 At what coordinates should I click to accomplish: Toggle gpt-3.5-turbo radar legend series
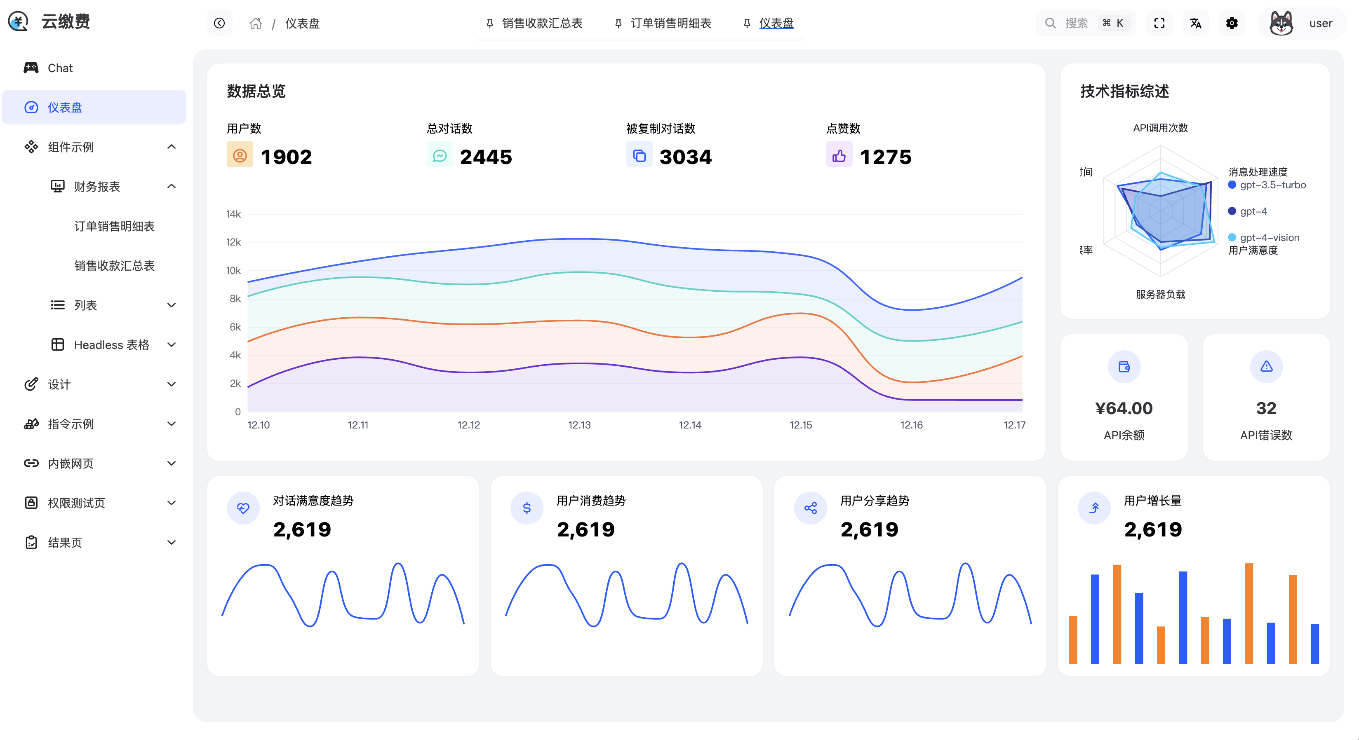point(1266,185)
